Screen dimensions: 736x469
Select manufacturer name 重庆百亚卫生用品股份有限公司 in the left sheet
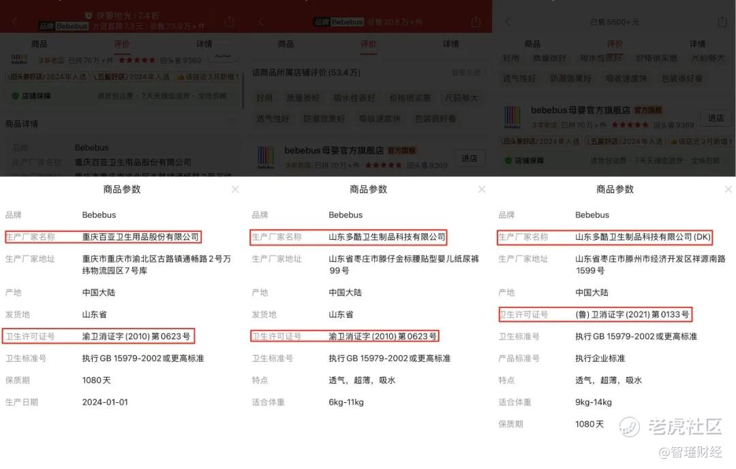click(x=140, y=237)
